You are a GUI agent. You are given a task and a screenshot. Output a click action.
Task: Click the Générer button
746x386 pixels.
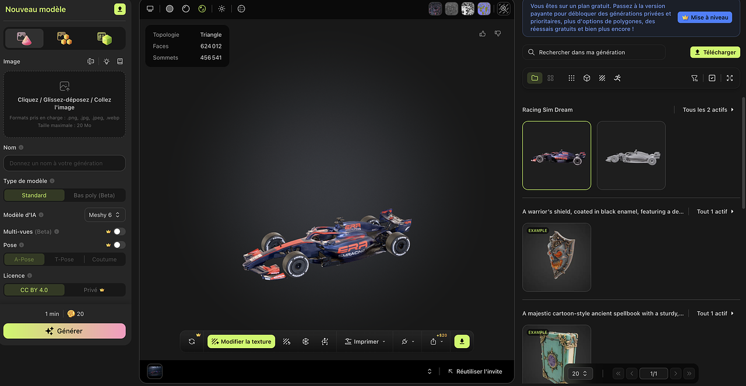click(64, 331)
